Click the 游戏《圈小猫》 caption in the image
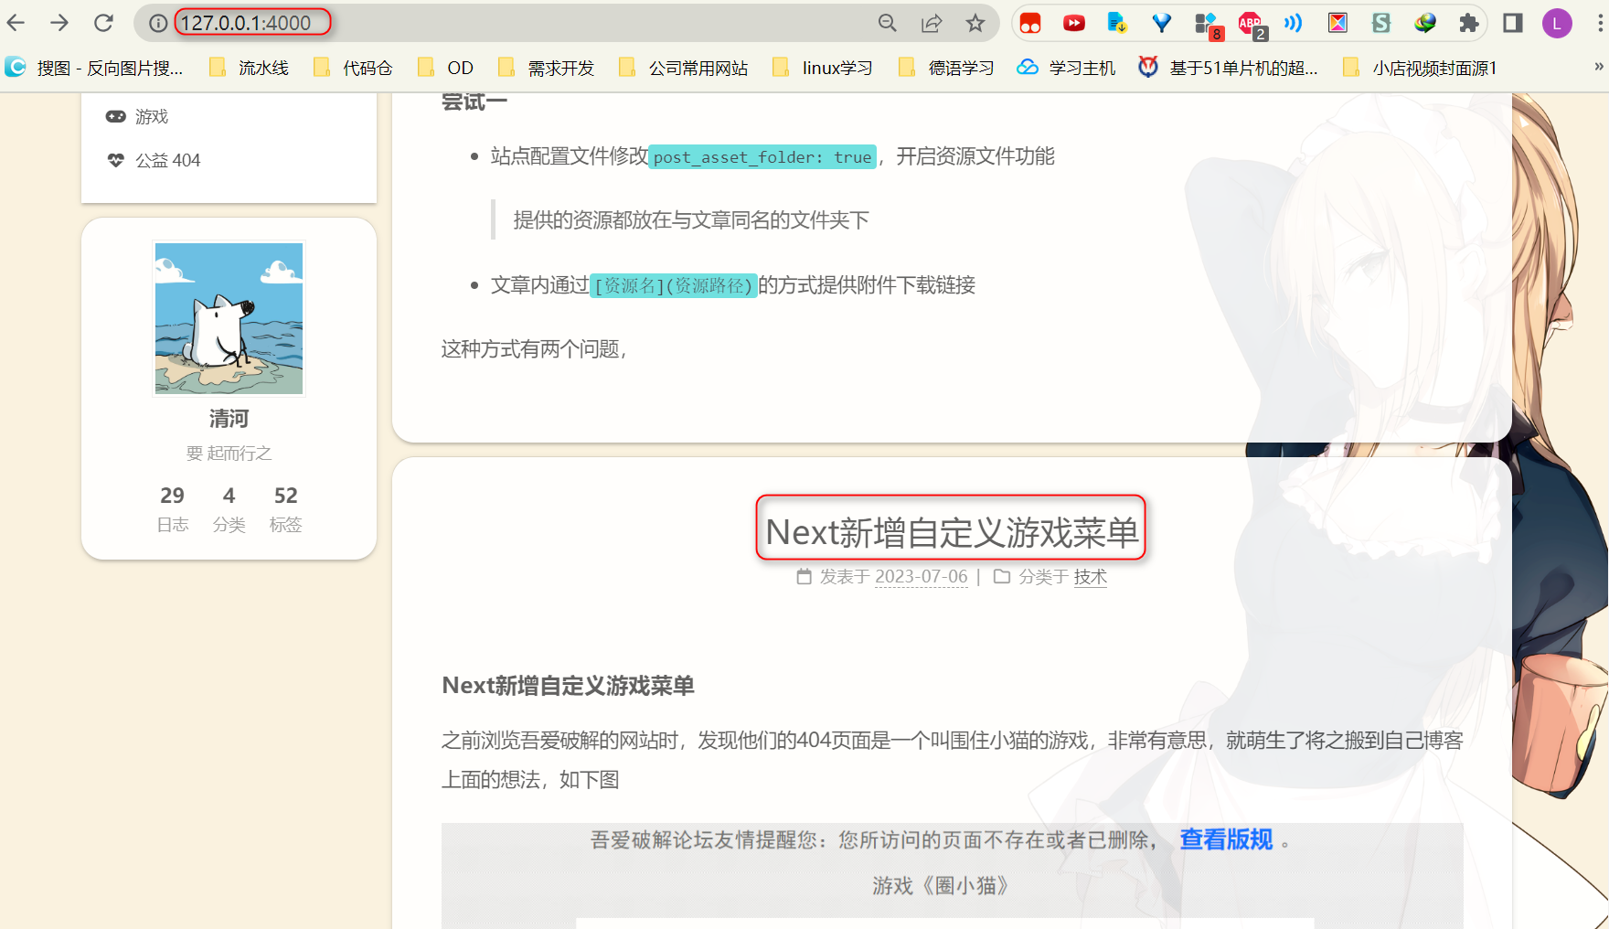This screenshot has height=929, width=1609. pyautogui.click(x=940, y=886)
